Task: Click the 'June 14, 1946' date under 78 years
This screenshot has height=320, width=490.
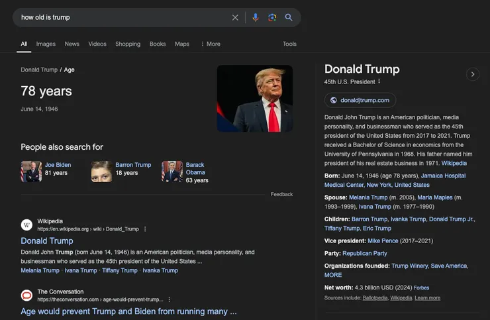Action: 39,109
